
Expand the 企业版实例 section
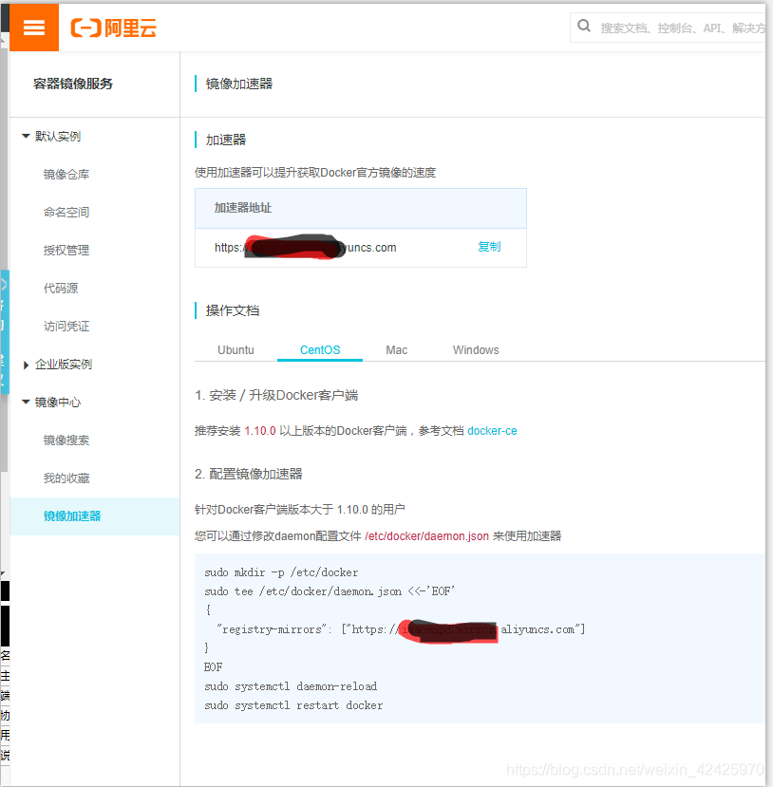(26, 365)
